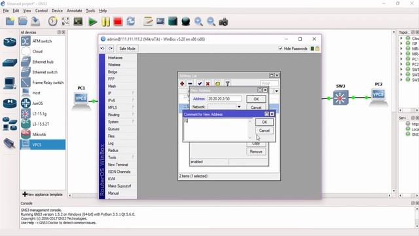Image resolution: width=419 pixels, height=236 pixels.
Task: Click minus remove address icon
Action: (190, 83)
